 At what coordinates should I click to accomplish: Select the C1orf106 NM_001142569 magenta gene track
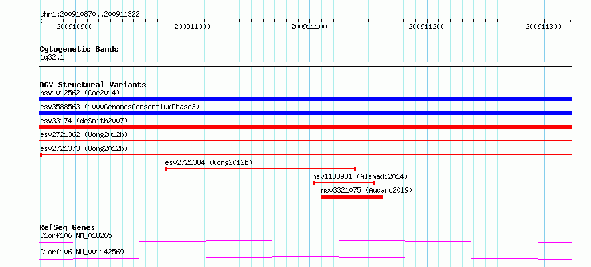pos(305,258)
